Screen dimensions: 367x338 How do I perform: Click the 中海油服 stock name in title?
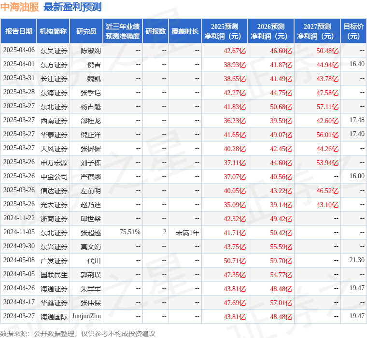coord(20,7)
